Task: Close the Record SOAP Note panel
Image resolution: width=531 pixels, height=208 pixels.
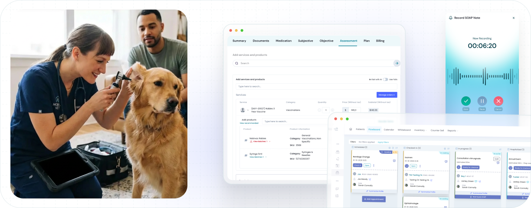Action: click(514, 18)
